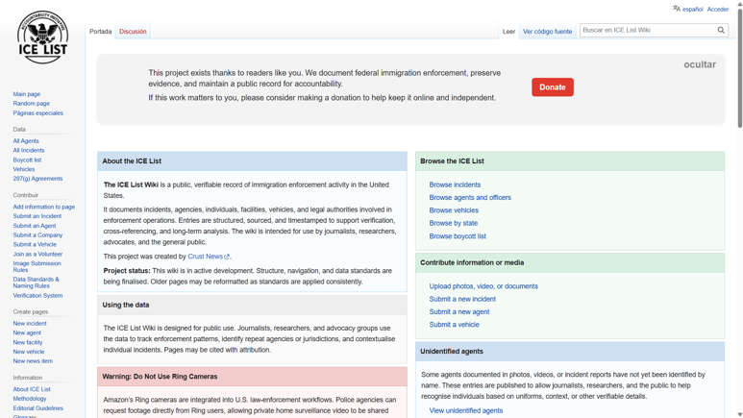The image size is (743, 418).
Task: Click the external link icon after Crust News
Action: [x=227, y=258]
